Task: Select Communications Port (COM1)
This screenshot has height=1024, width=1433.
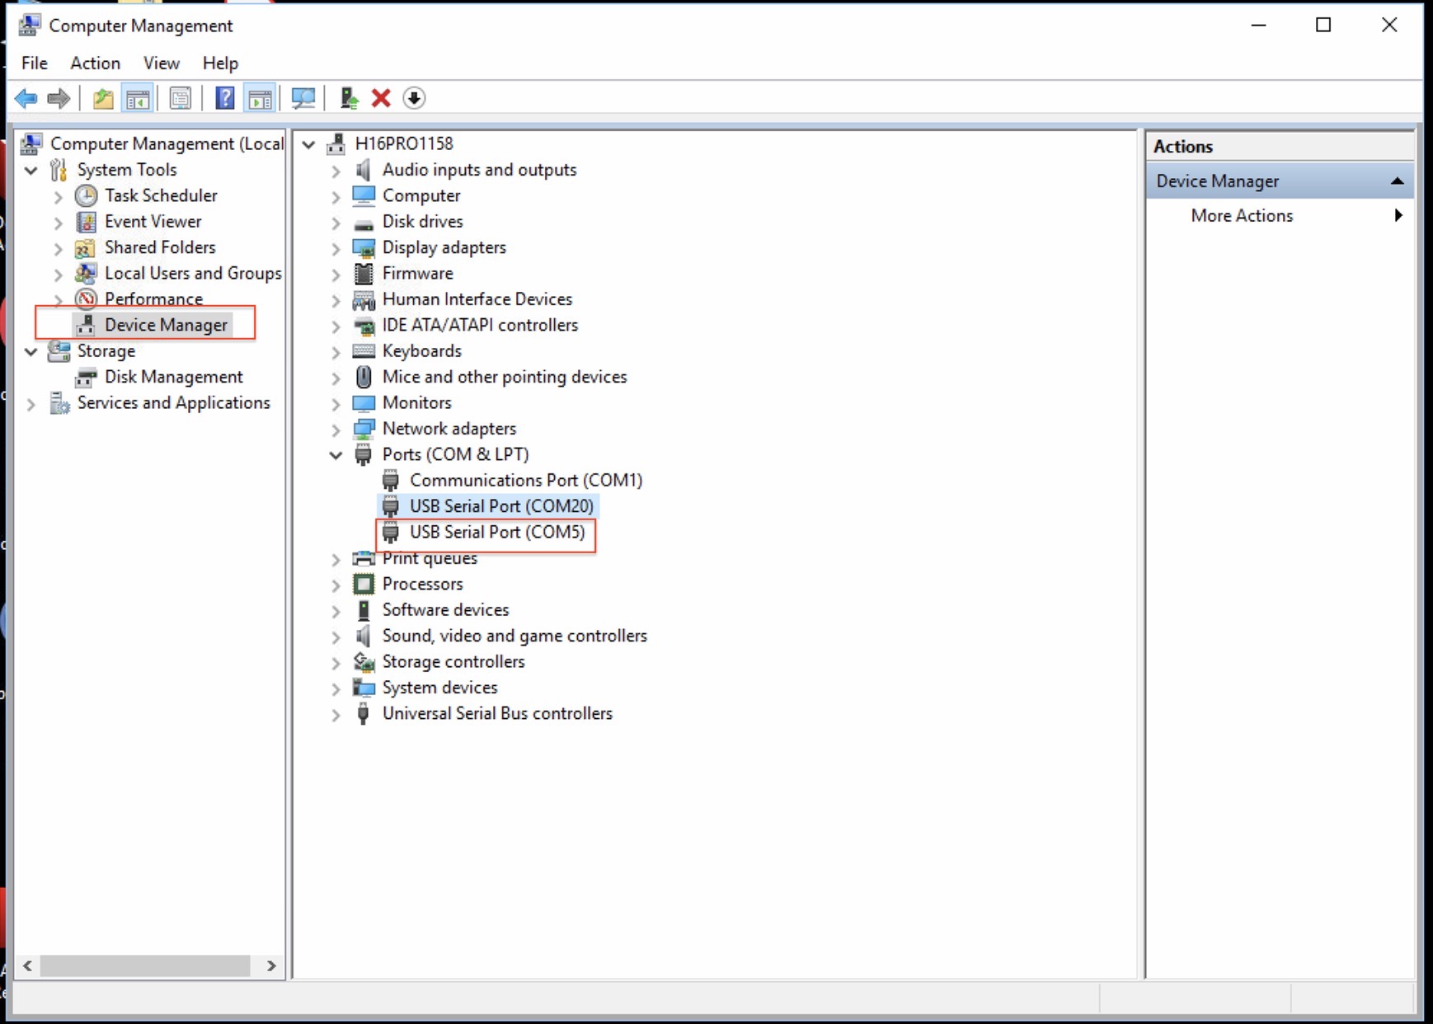Action: [x=526, y=480]
